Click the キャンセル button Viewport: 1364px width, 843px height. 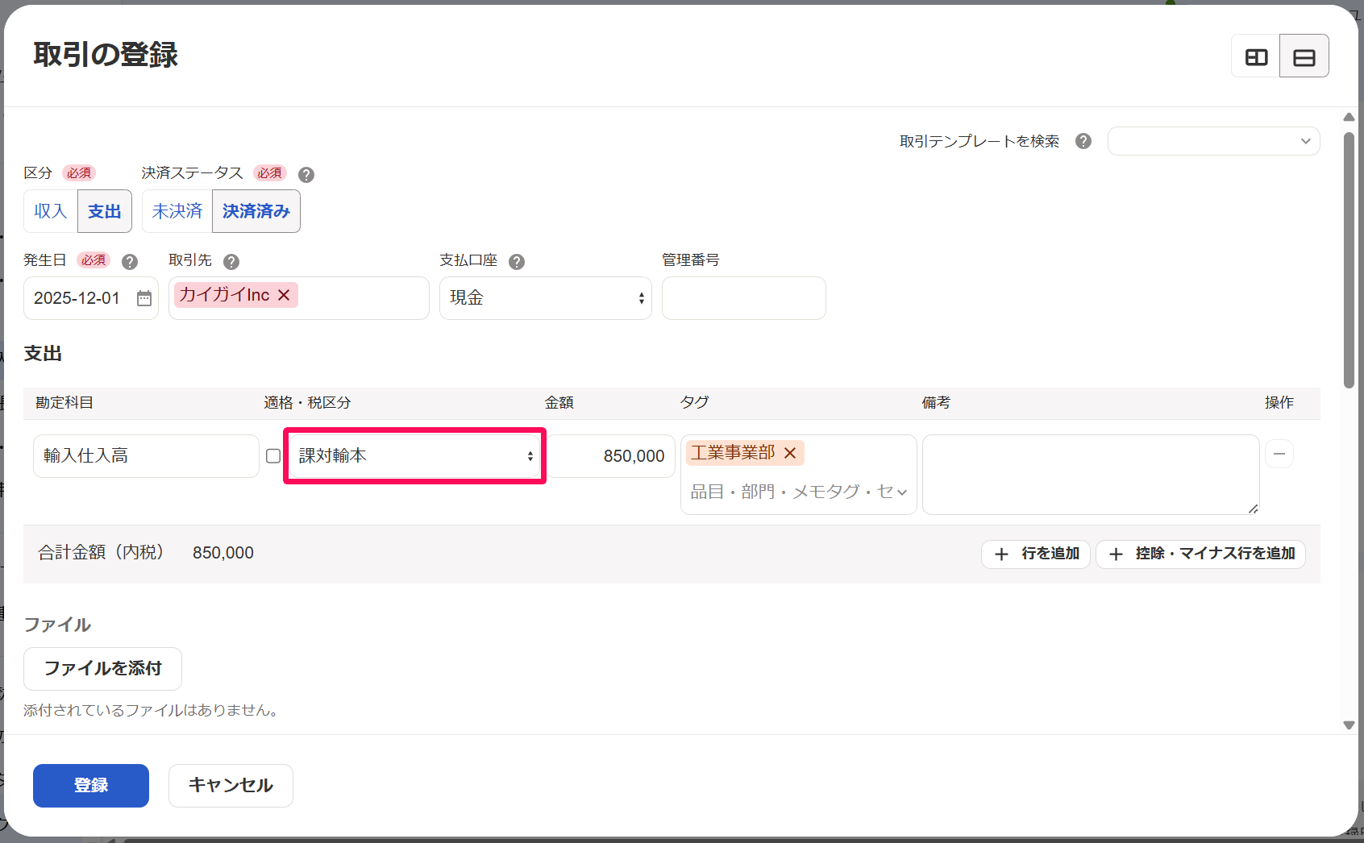tap(231, 786)
